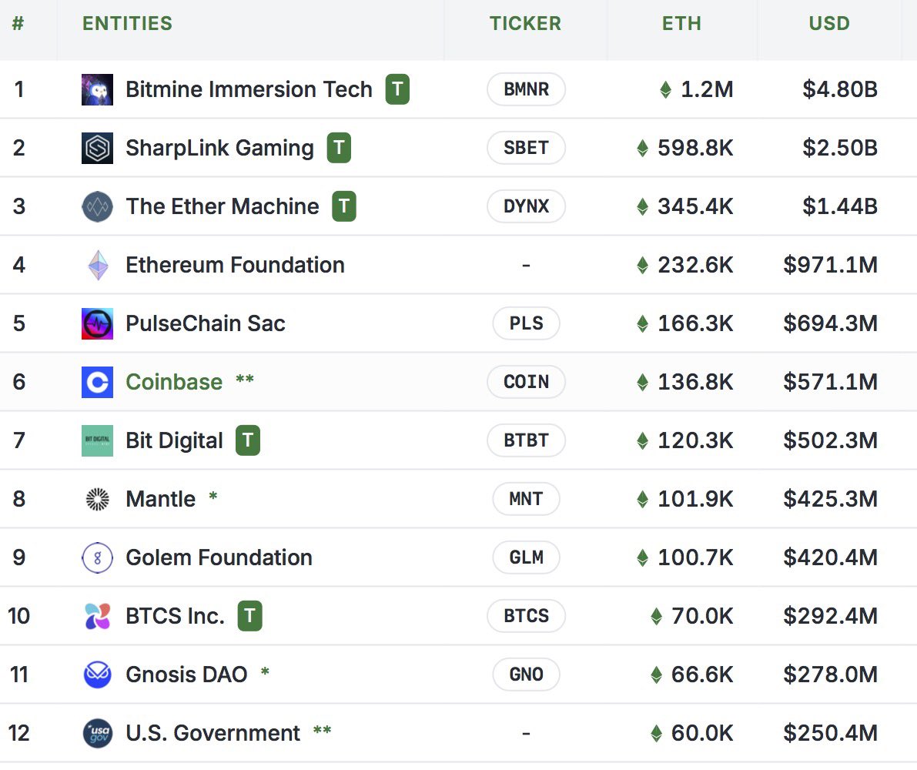Click the BTCS Inc. logo thumbnail
This screenshot has width=917, height=770.
pos(97,616)
